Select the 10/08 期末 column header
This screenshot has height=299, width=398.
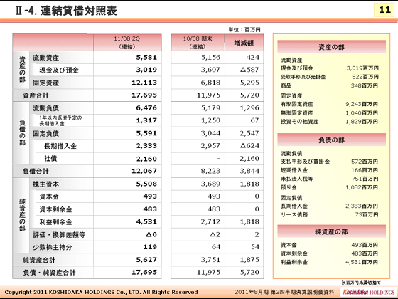point(198,43)
